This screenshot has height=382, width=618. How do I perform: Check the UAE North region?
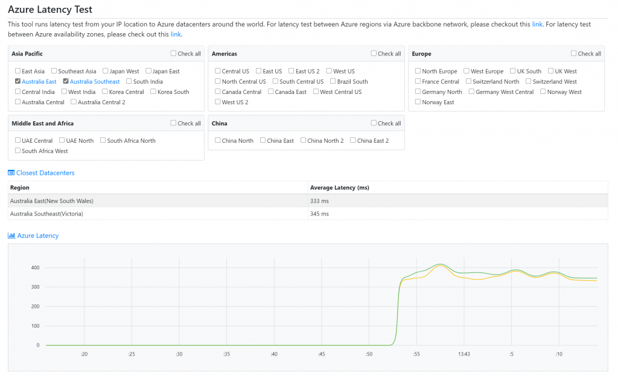click(62, 140)
